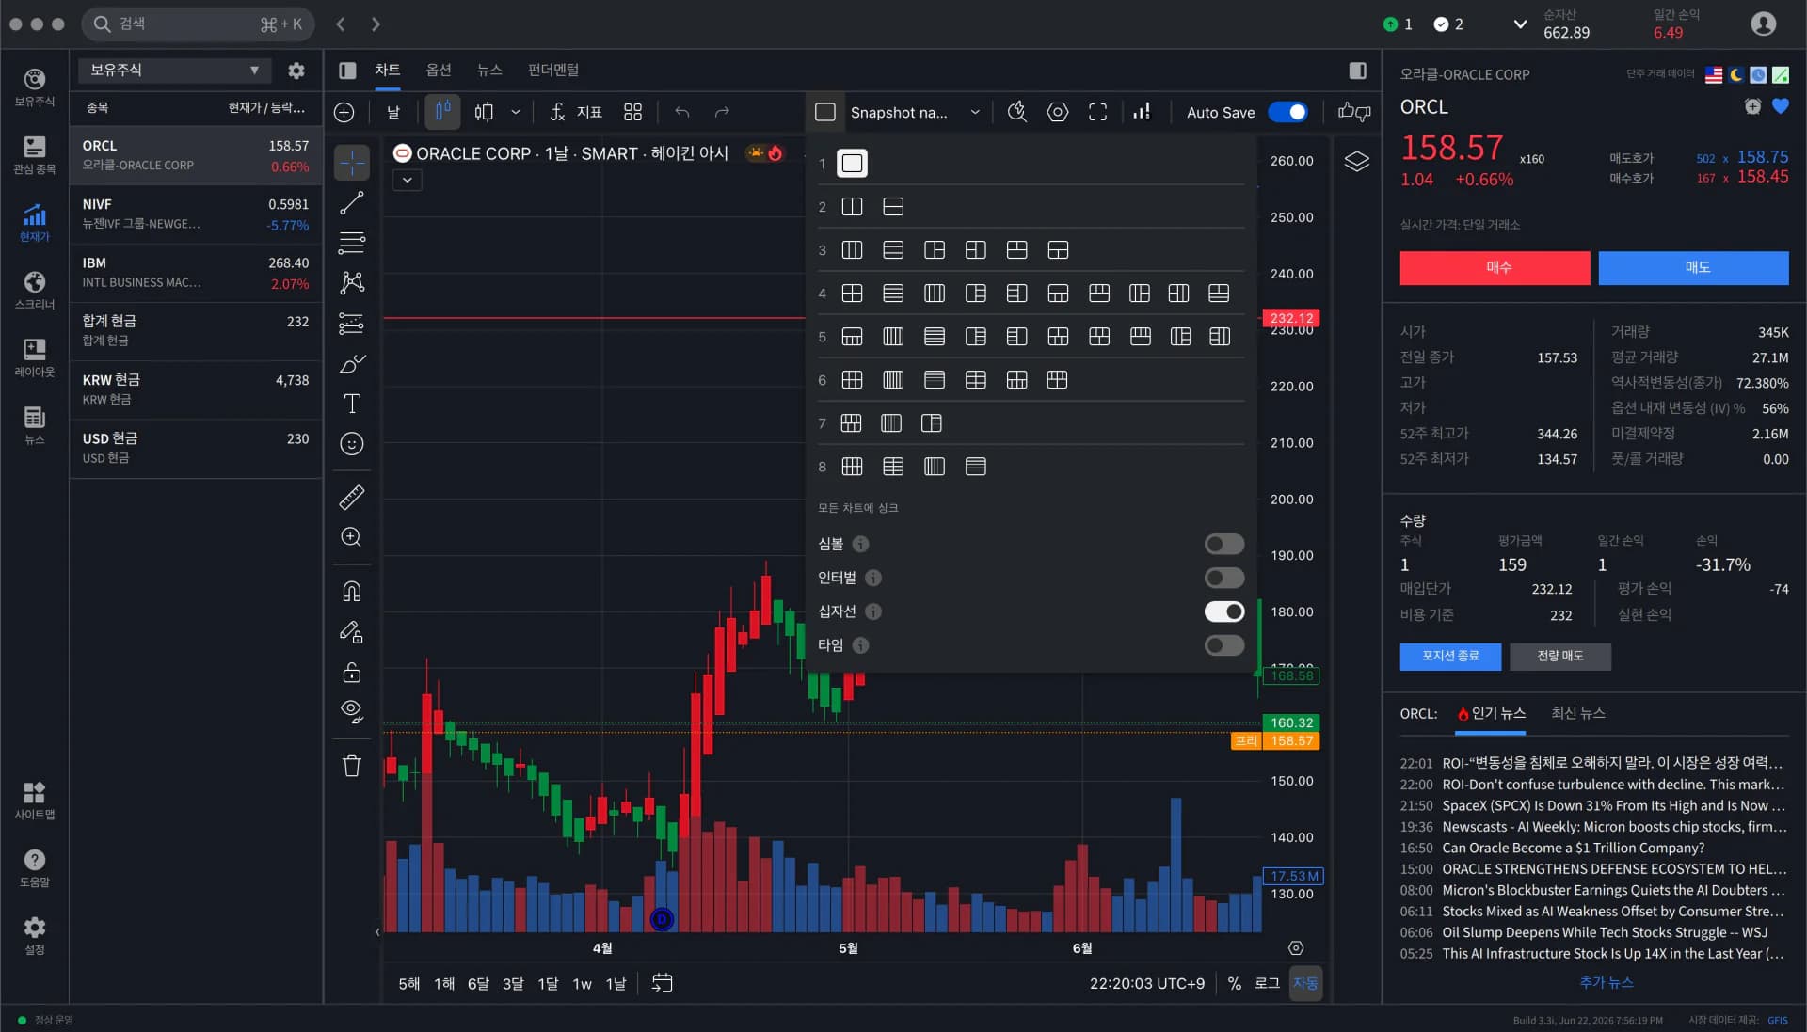Redo the chart action
The image size is (1807, 1032).
click(722, 112)
